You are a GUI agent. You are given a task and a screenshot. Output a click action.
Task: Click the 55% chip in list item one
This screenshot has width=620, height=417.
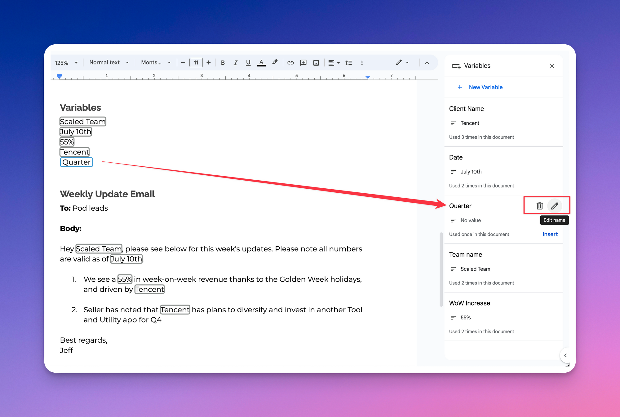pyautogui.click(x=125, y=279)
